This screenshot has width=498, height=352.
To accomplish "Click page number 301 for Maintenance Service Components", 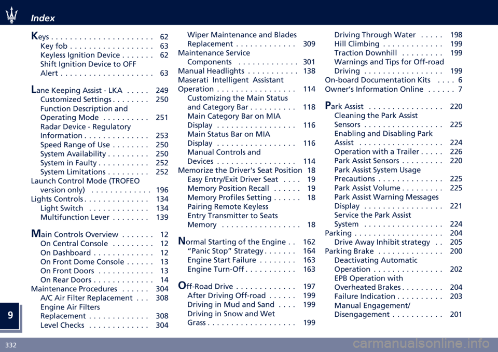I will pyautogui.click(x=309, y=62).
